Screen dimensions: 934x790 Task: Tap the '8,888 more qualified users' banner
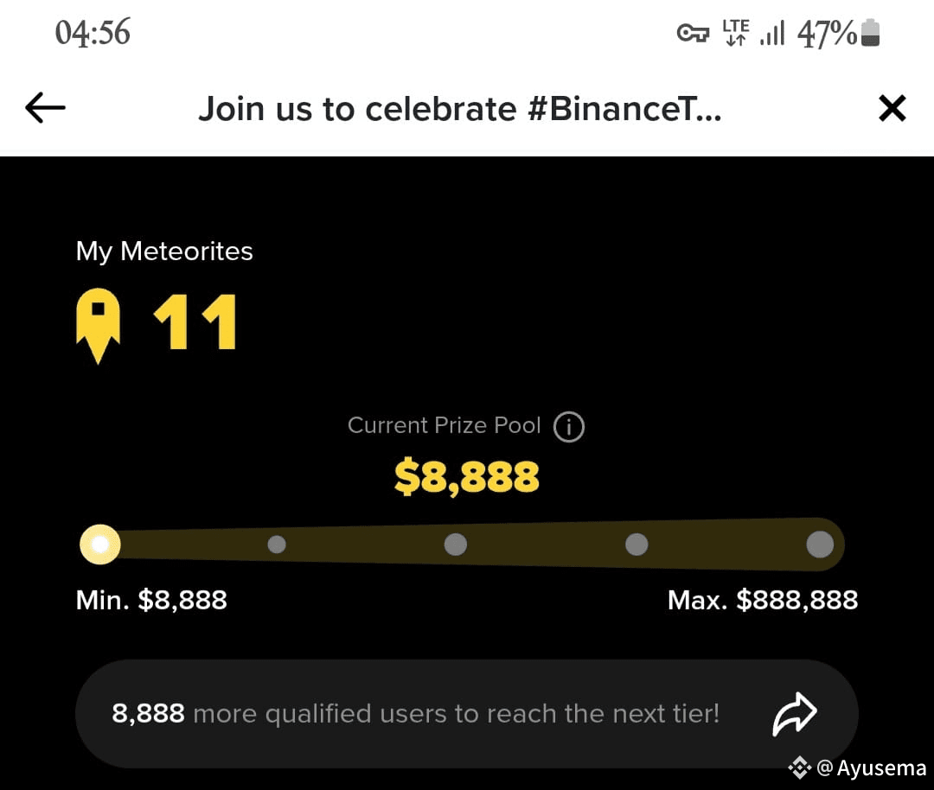pyautogui.click(x=466, y=713)
